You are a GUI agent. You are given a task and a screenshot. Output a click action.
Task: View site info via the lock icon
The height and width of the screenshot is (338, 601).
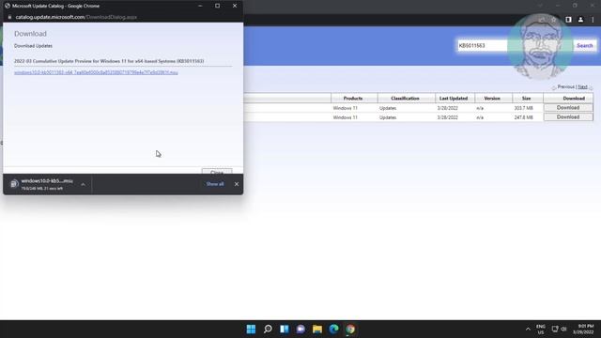click(x=9, y=17)
